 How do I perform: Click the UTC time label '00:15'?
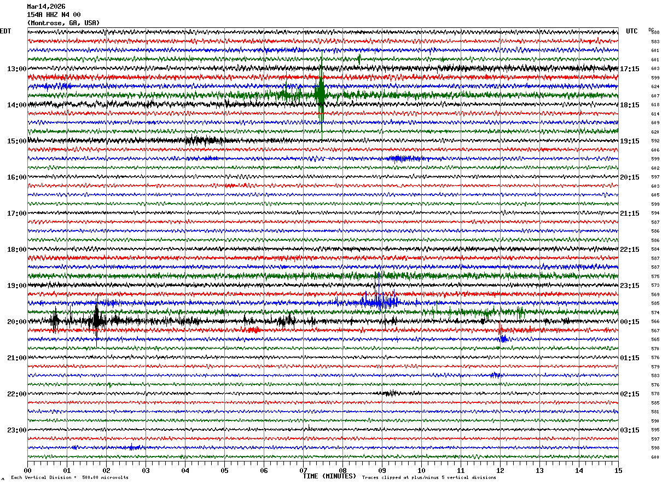point(630,322)
